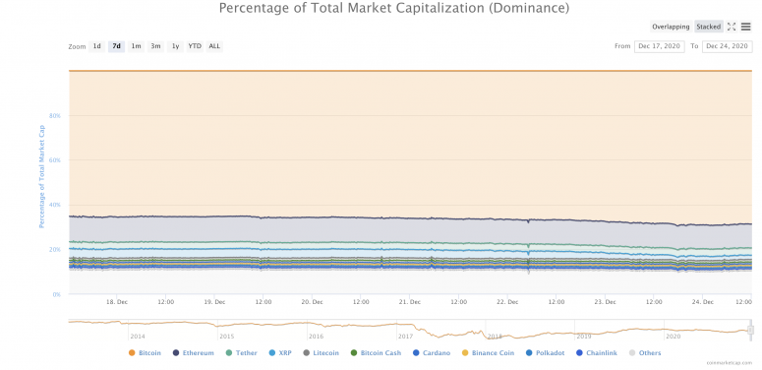762x370 pixels.
Task: Click the From date field
Action: click(660, 46)
